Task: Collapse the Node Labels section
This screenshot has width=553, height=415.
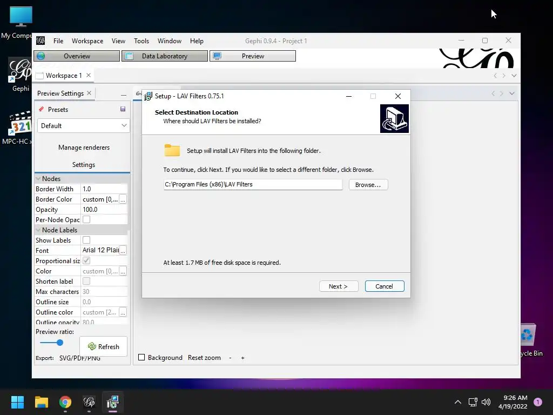Action: click(x=38, y=230)
